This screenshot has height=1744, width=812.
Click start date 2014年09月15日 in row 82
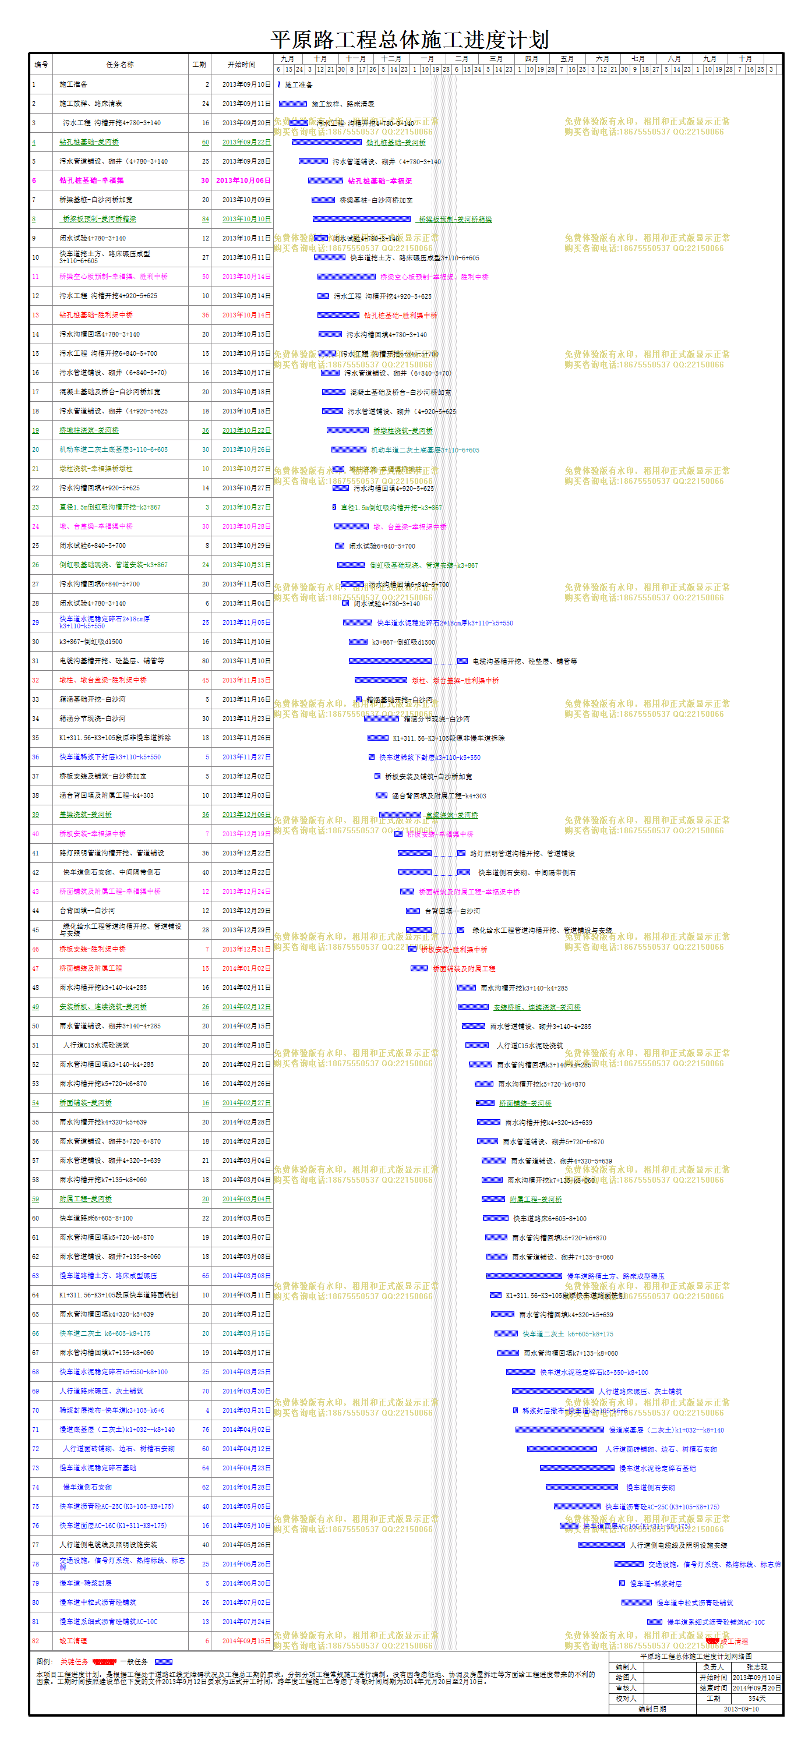(246, 1641)
